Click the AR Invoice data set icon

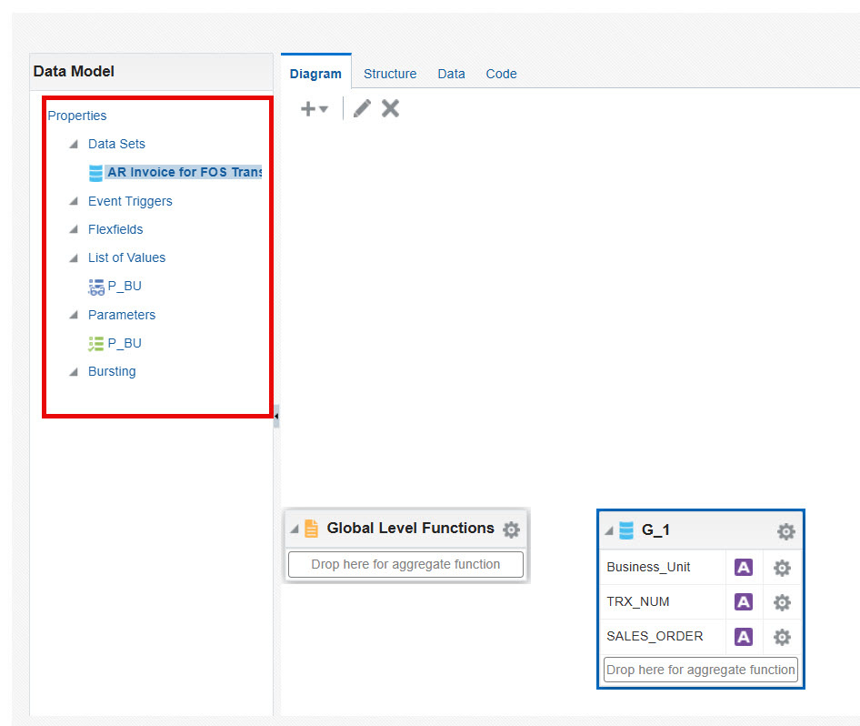click(96, 173)
